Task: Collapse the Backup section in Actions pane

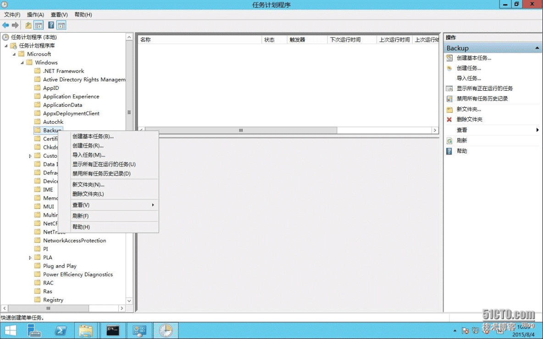Action: coord(537,48)
